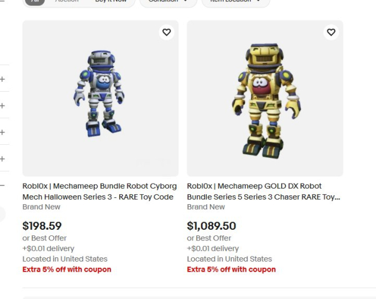Screen dimensions: 376x299
Task: Switch to the Buy It Now tab
Action: (x=111, y=1)
